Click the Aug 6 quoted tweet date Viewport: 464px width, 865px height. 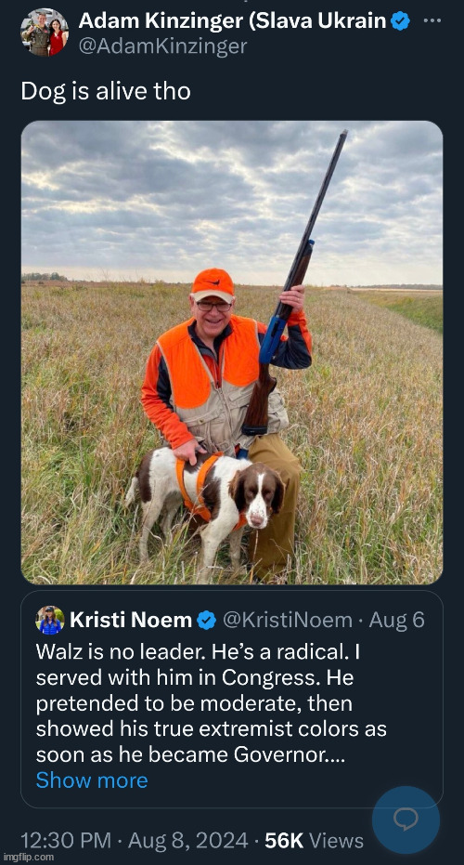tap(397, 620)
